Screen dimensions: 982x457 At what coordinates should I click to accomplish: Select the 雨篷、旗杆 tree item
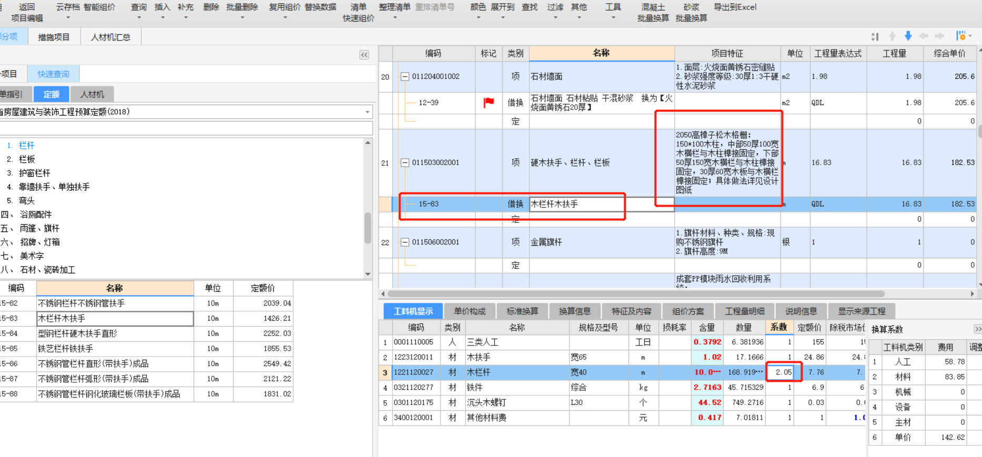coord(39,228)
